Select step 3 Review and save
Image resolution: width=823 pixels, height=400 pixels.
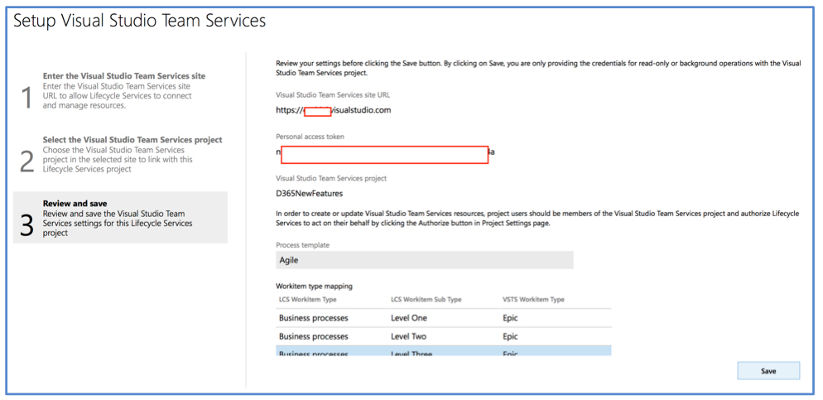click(x=121, y=217)
